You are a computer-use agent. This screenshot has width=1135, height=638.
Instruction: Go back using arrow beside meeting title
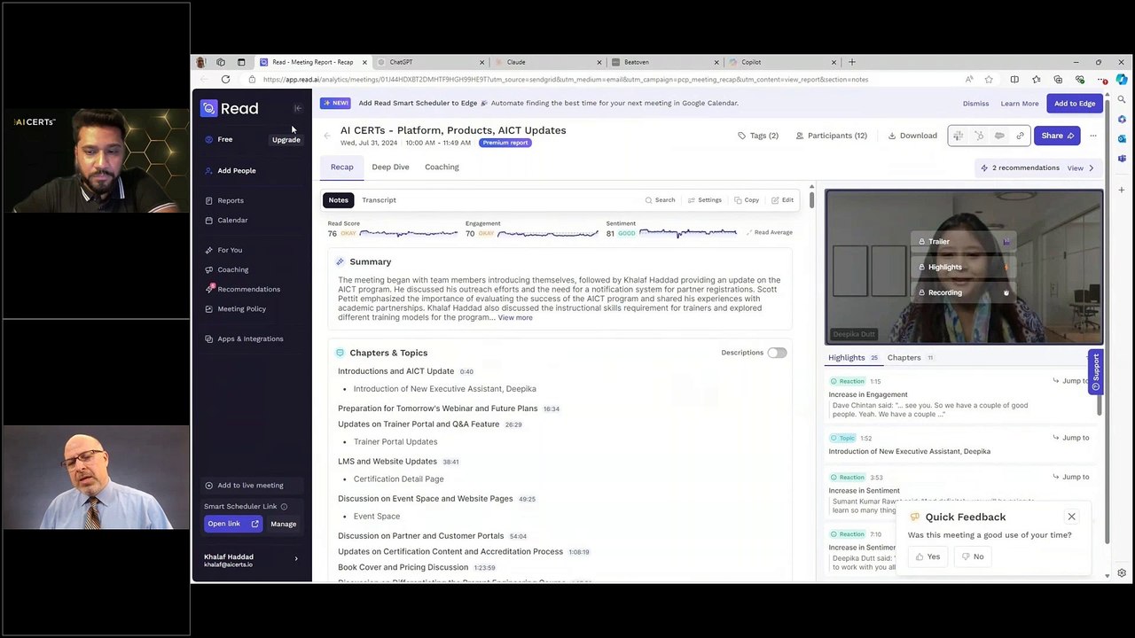pyautogui.click(x=327, y=136)
